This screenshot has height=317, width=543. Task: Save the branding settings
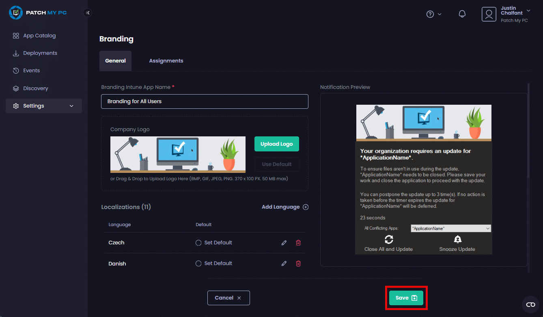406,298
